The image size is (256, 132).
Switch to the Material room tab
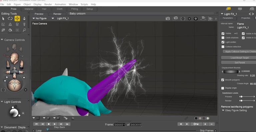(x=29, y=9)
